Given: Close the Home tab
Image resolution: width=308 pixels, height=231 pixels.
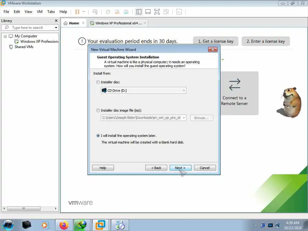Looking at the screenshot, I should pyautogui.click(x=83, y=23).
